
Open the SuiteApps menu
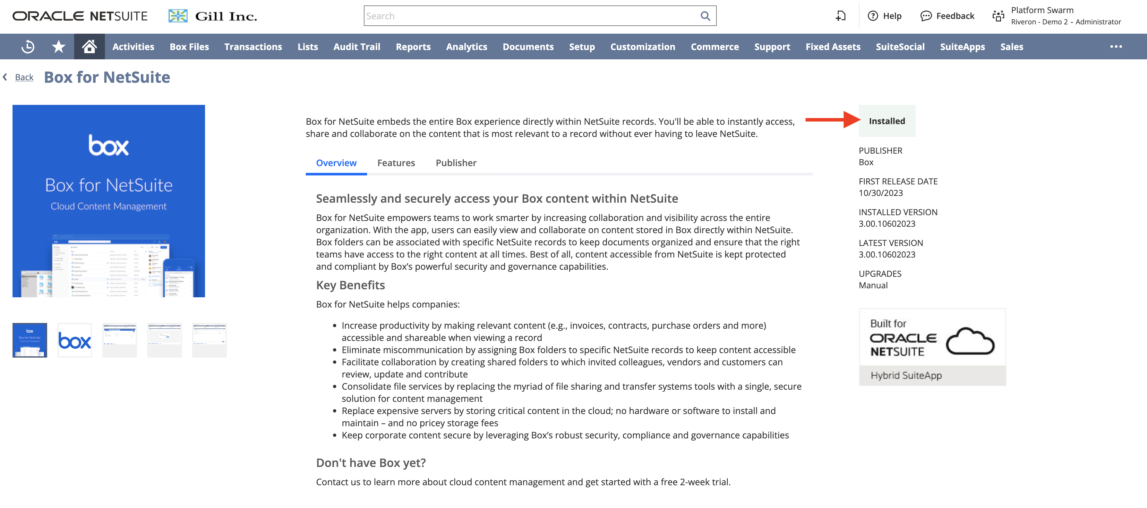[x=962, y=47]
